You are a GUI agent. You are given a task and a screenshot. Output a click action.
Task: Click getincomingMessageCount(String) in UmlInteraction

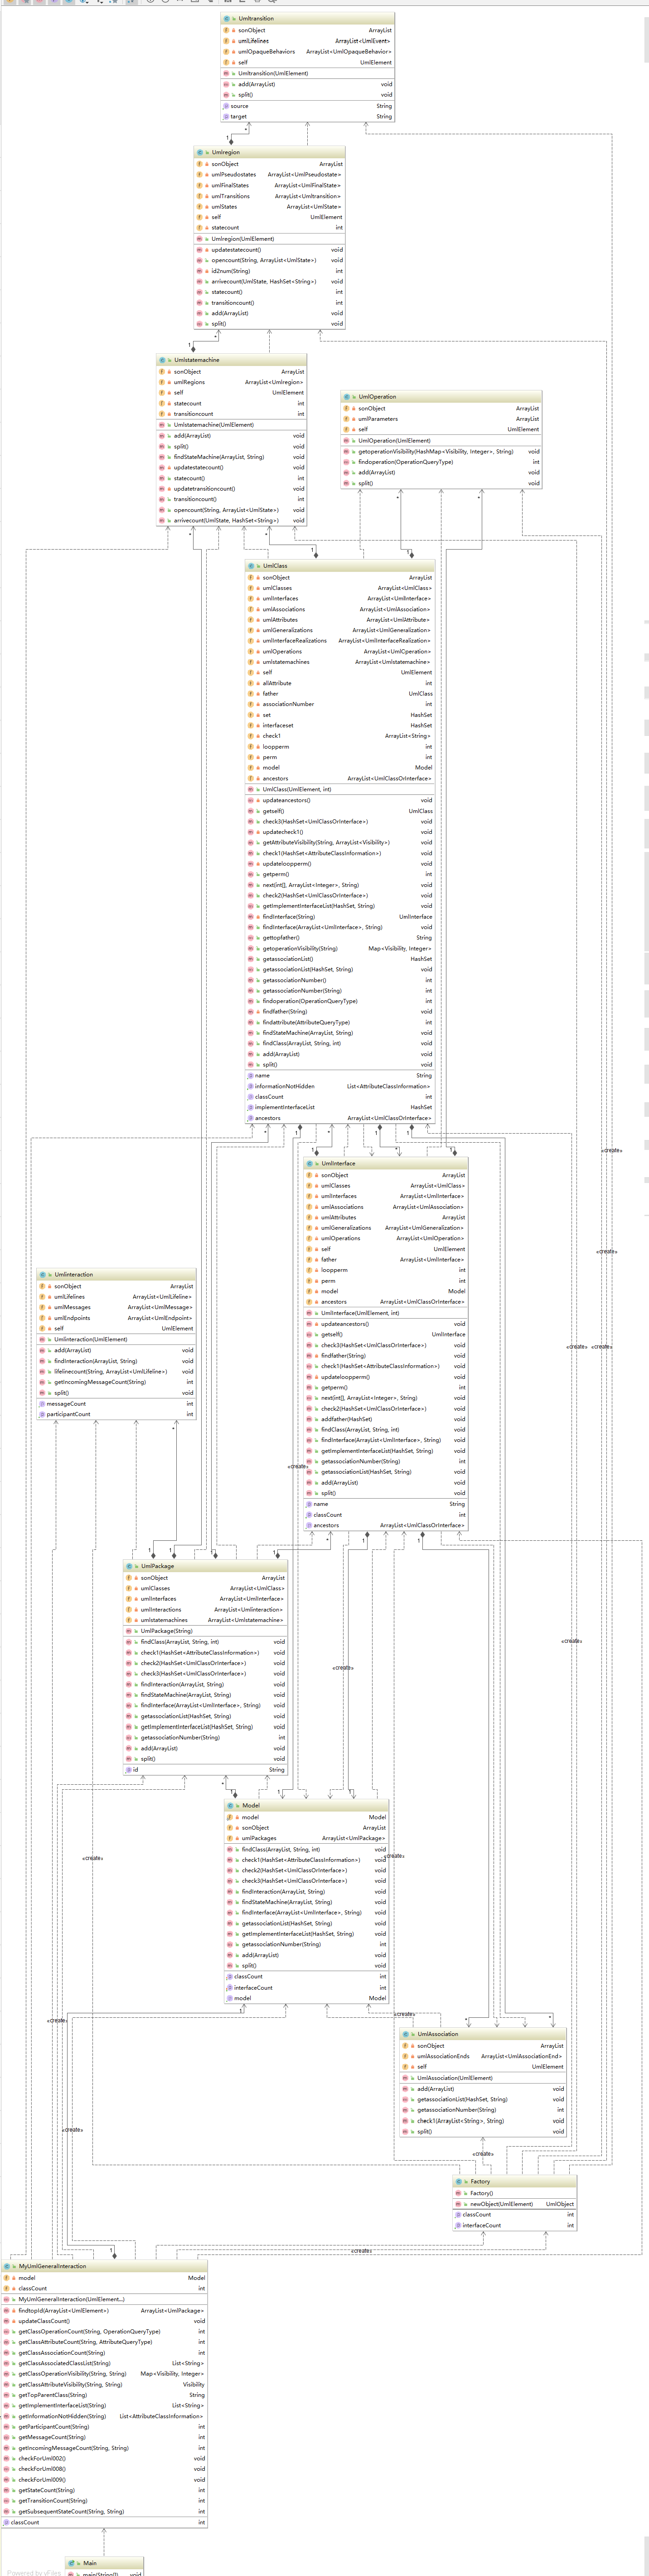(x=116, y=1382)
